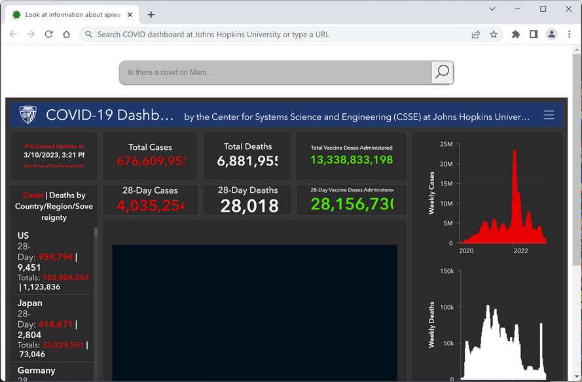Click the Weekly Deaths white chart

(x=503, y=326)
